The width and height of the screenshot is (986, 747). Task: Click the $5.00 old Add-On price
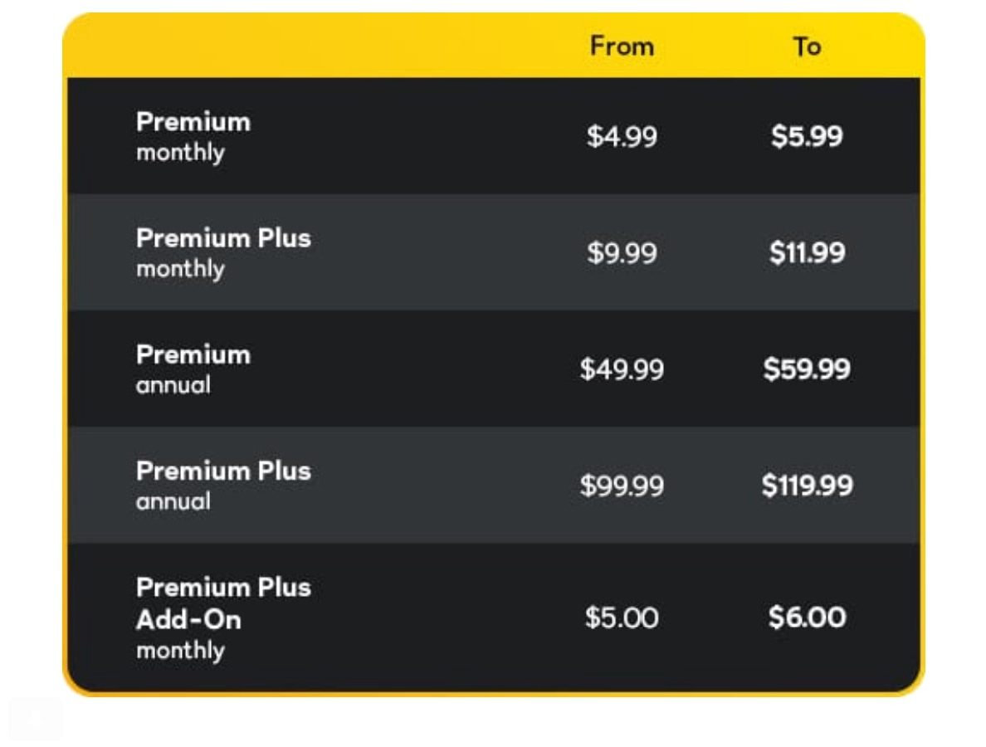[622, 618]
